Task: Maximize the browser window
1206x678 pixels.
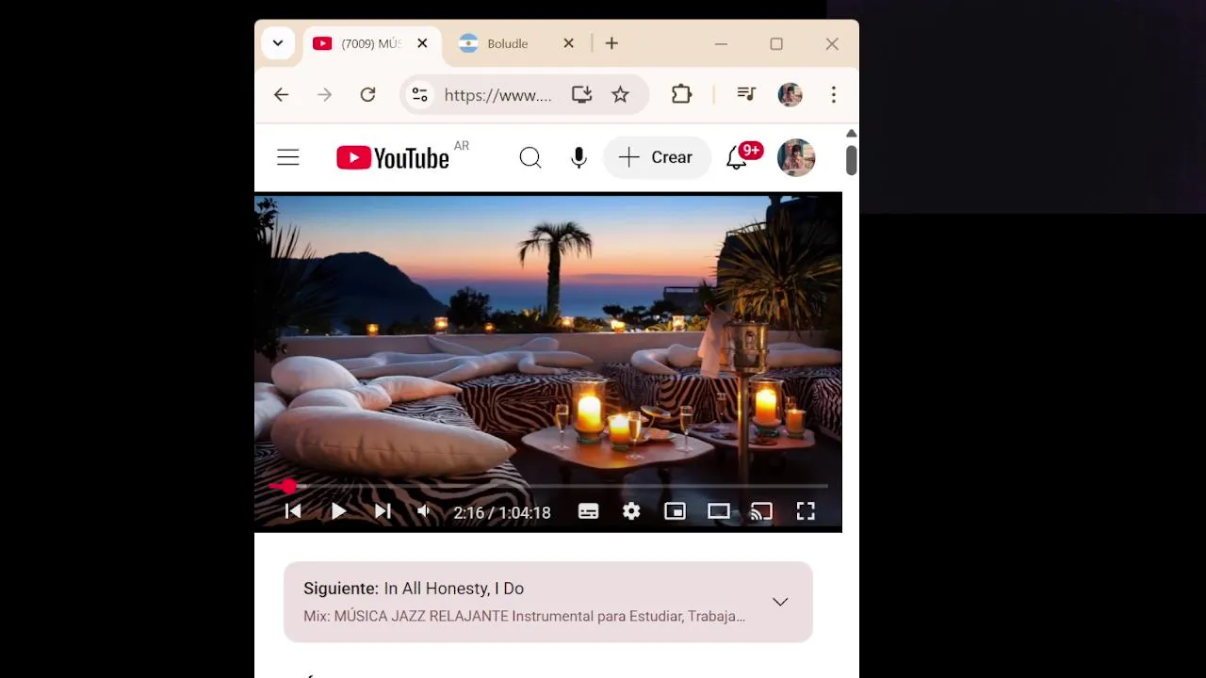Action: pos(776,43)
